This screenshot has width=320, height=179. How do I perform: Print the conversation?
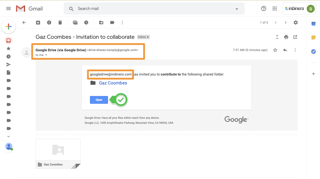pos(286,37)
